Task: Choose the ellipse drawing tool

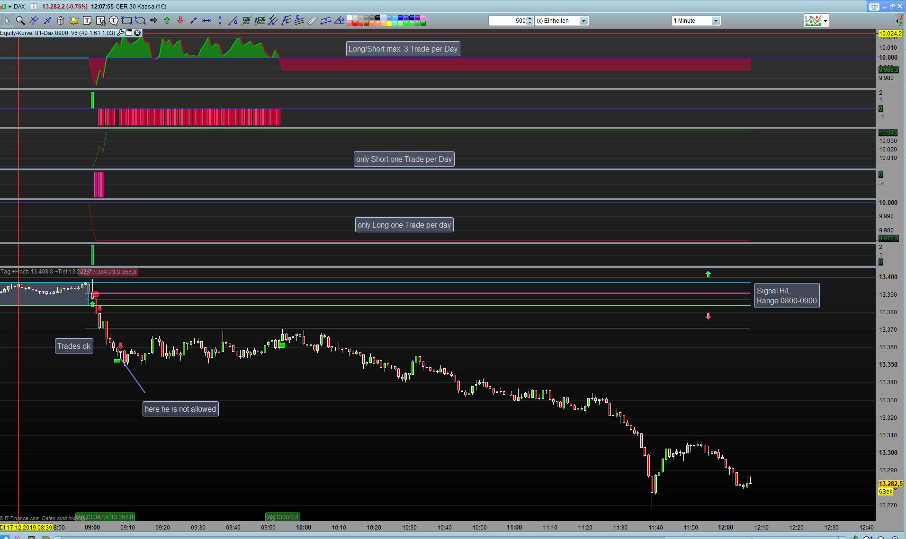Action: (x=140, y=20)
